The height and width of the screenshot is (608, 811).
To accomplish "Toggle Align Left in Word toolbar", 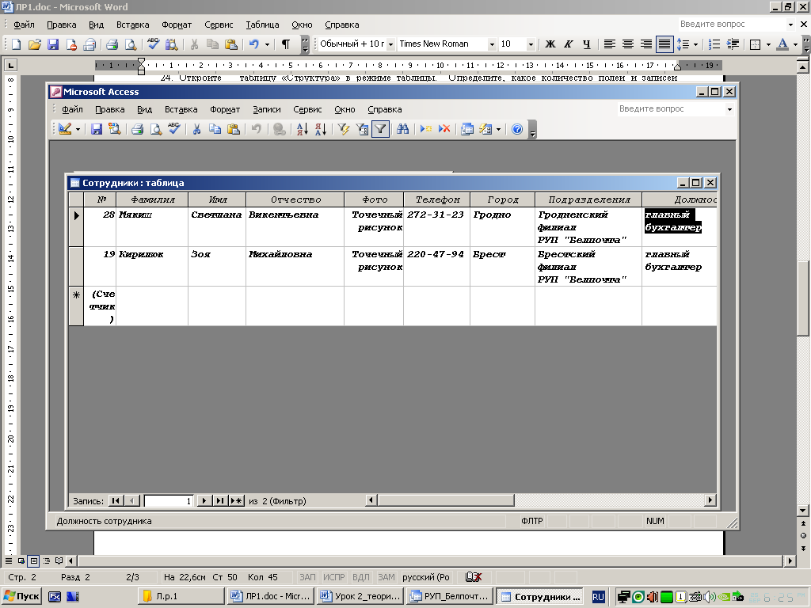I will (610, 44).
